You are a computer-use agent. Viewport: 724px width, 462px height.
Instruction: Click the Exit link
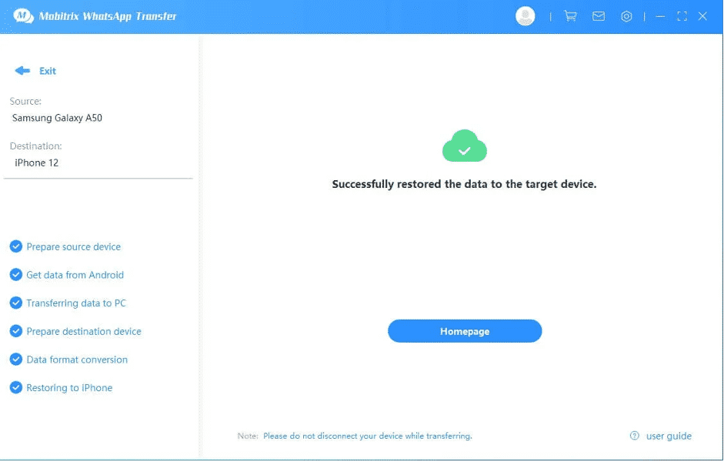[48, 71]
